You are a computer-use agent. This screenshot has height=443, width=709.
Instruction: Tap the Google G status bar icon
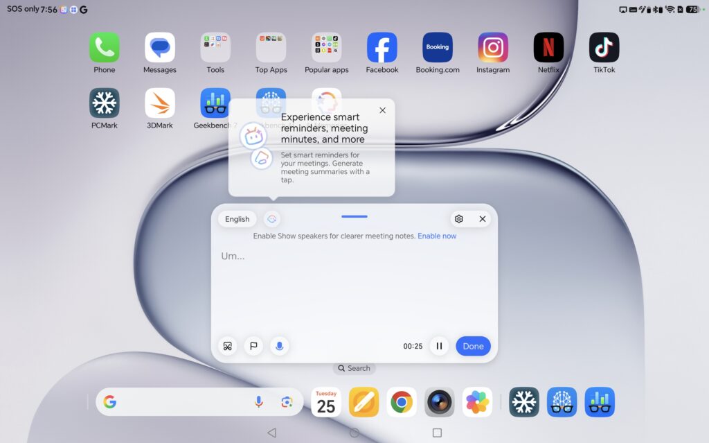click(84, 10)
